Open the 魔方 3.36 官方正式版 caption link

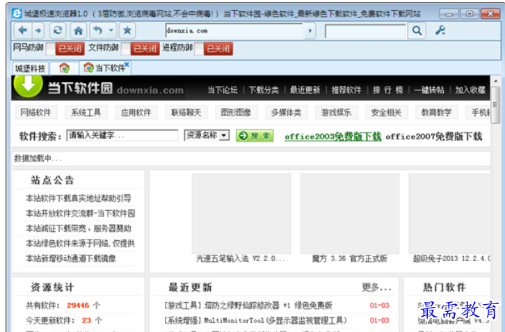click(x=349, y=258)
